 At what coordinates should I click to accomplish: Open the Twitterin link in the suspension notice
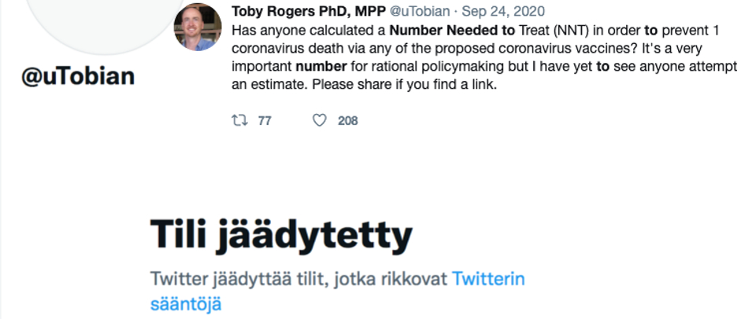pos(487,279)
